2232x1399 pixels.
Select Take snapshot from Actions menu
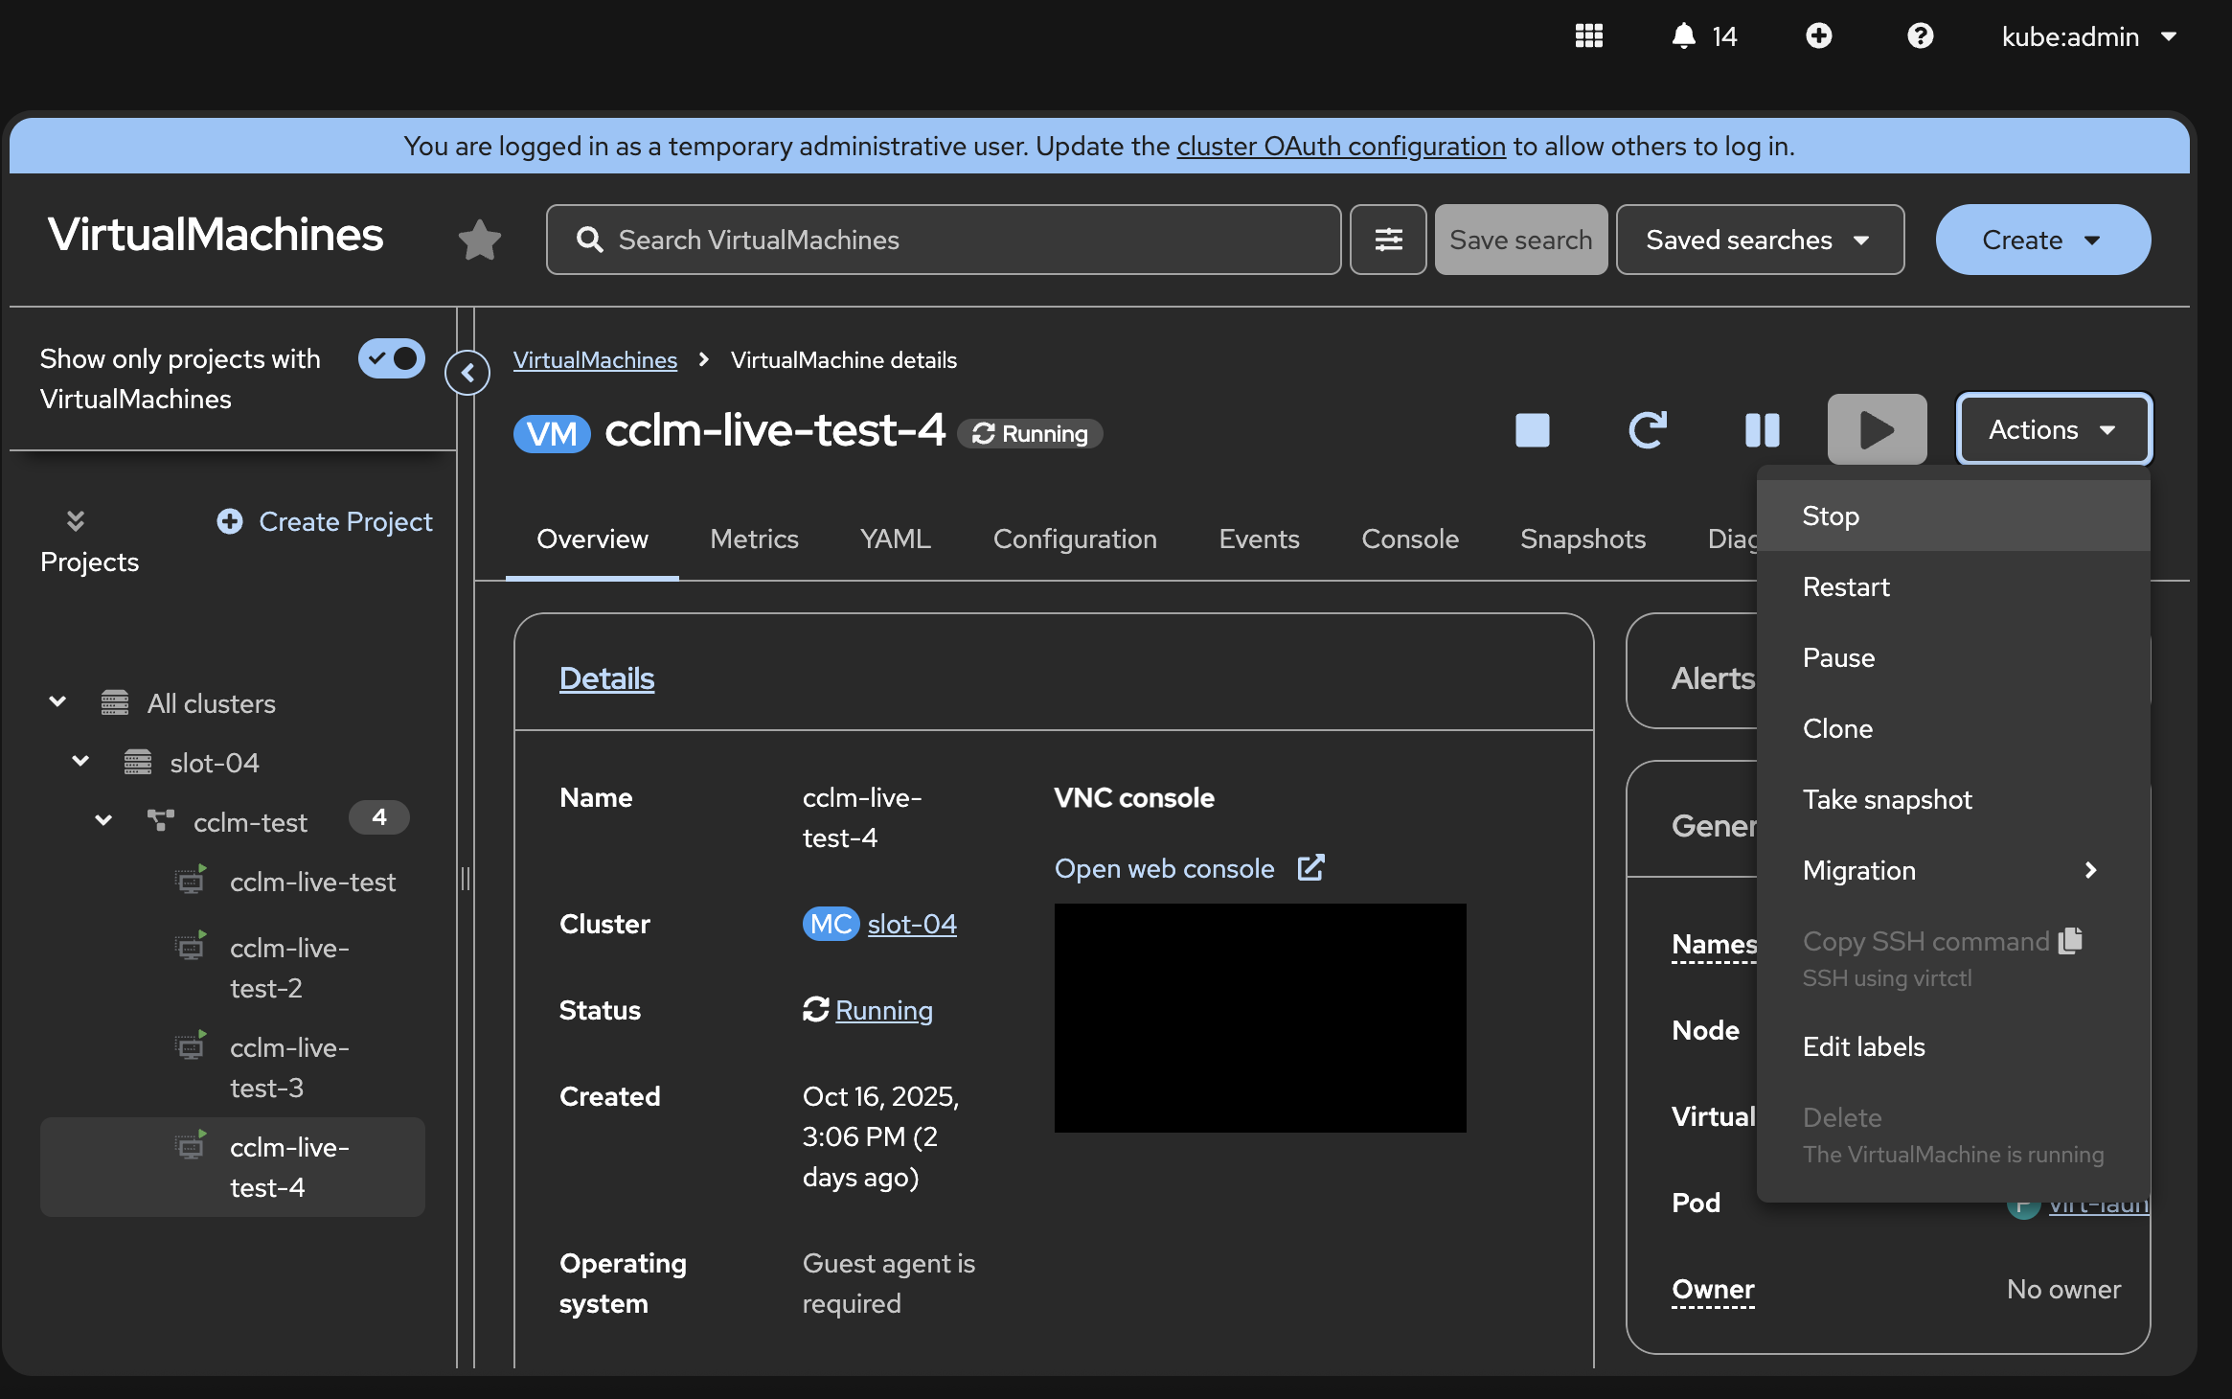1887,799
